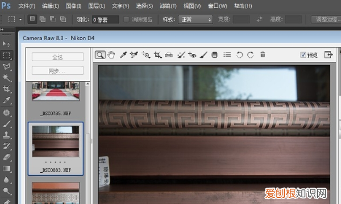Select the Healing Brush patch tool

[6, 113]
